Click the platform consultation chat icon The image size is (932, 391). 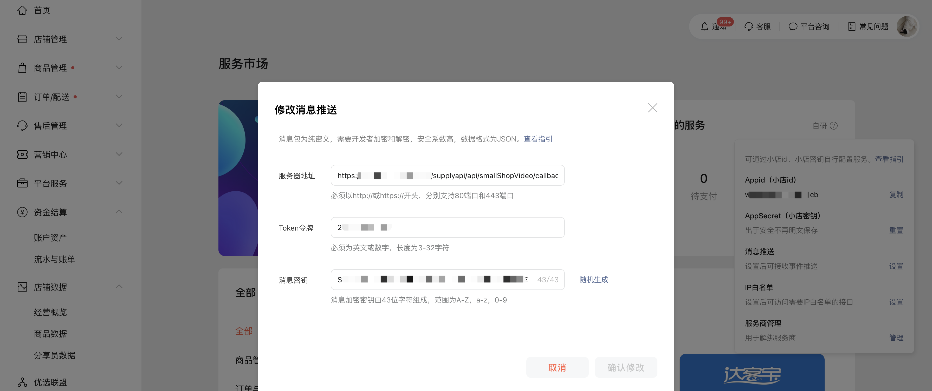coord(793,26)
